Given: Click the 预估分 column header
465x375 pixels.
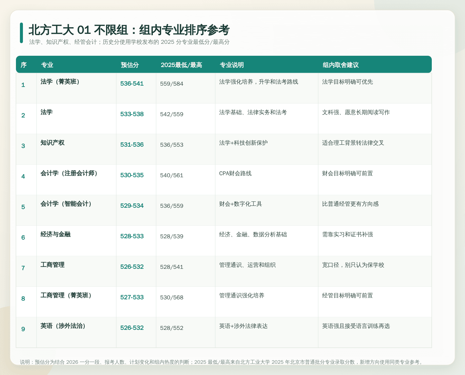Looking at the screenshot, I should point(130,65).
